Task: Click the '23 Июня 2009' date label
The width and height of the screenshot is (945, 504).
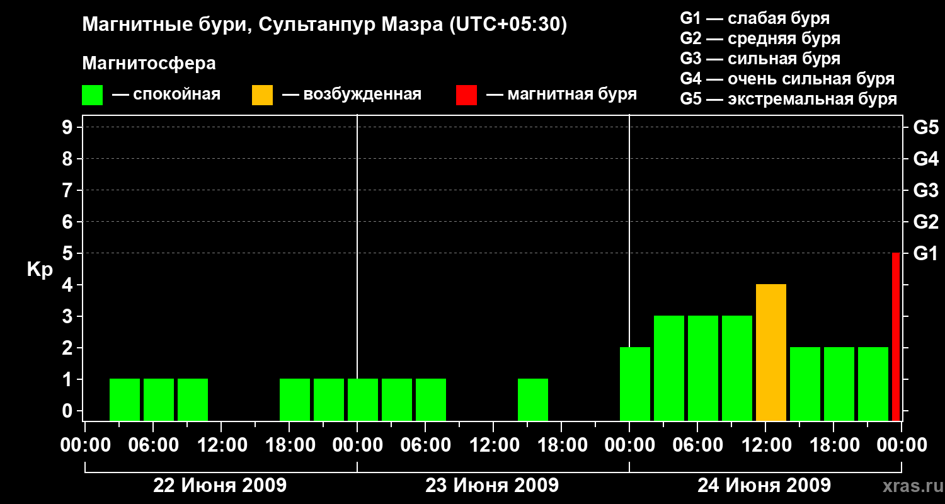Action: (x=492, y=486)
